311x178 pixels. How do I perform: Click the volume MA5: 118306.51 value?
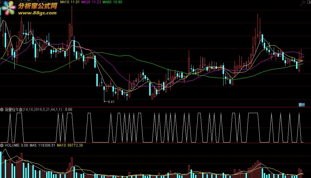(43, 145)
